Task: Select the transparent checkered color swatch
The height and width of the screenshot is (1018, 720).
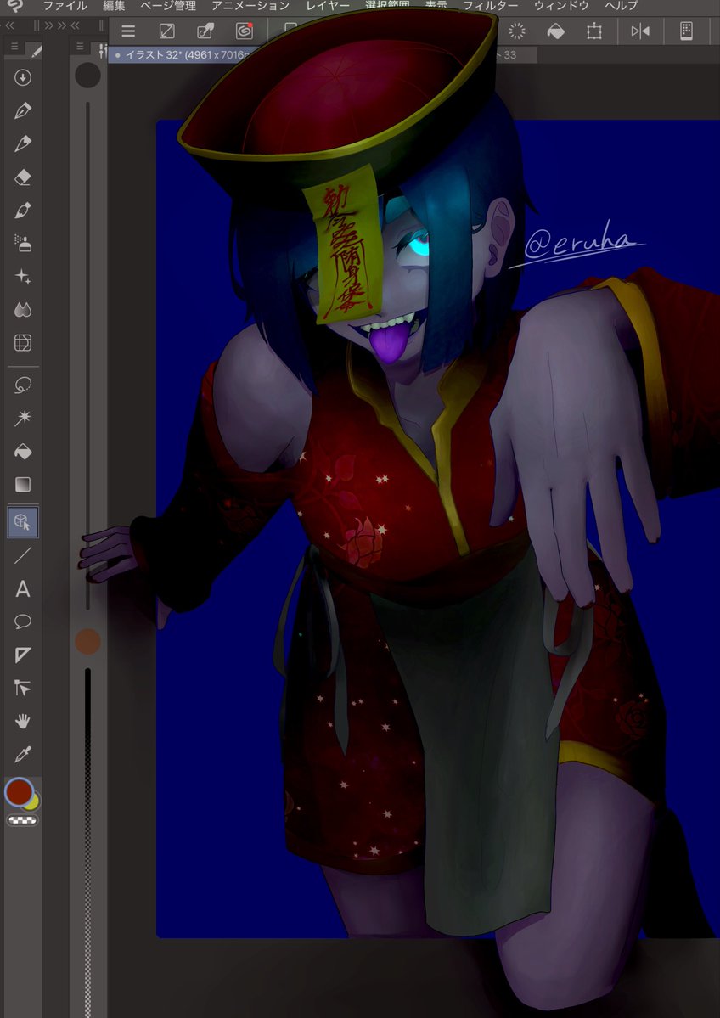Action: [23, 820]
